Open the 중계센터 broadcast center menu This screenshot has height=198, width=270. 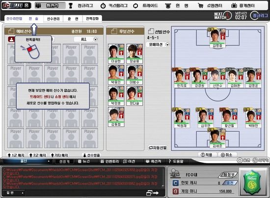coord(247,5)
